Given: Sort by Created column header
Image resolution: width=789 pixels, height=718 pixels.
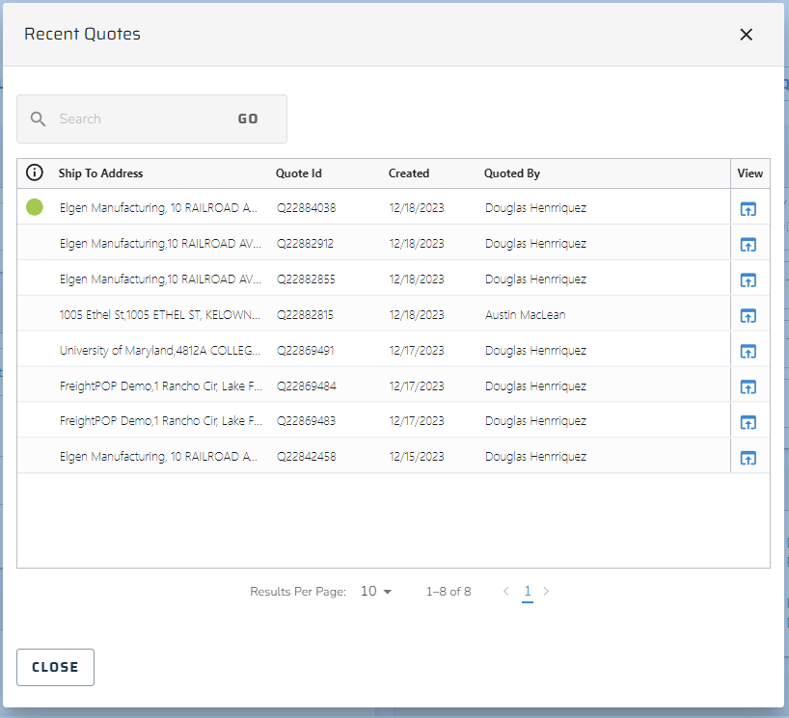Looking at the screenshot, I should click(409, 173).
